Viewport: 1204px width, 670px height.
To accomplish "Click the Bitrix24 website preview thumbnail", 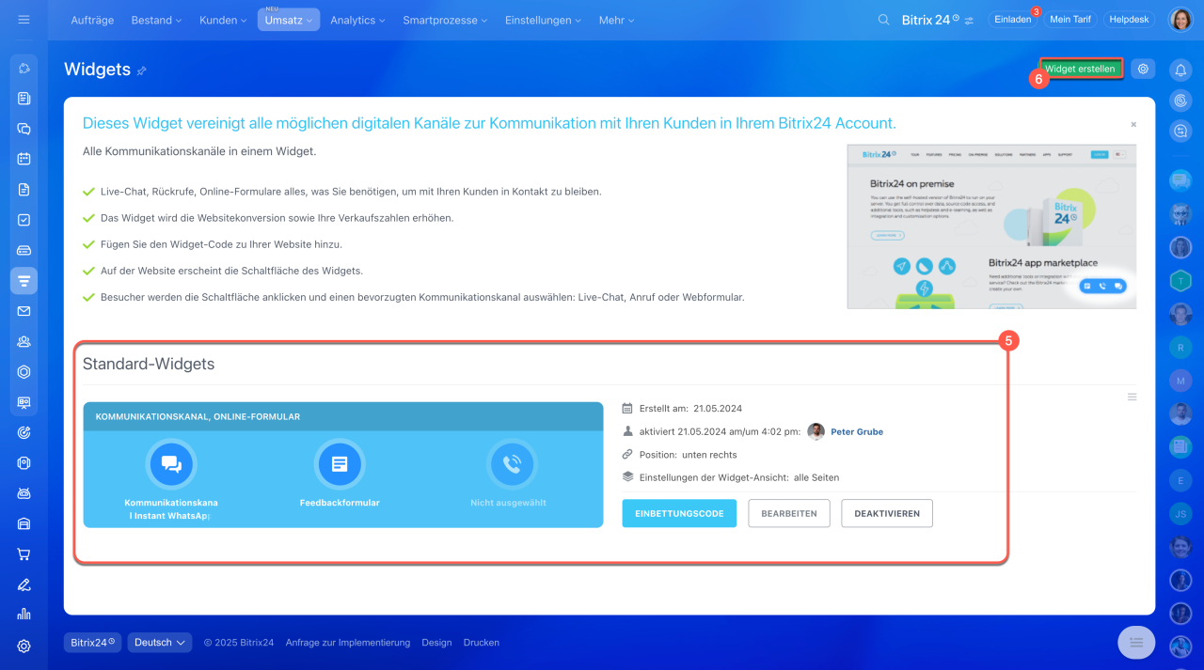I will pos(991,226).
